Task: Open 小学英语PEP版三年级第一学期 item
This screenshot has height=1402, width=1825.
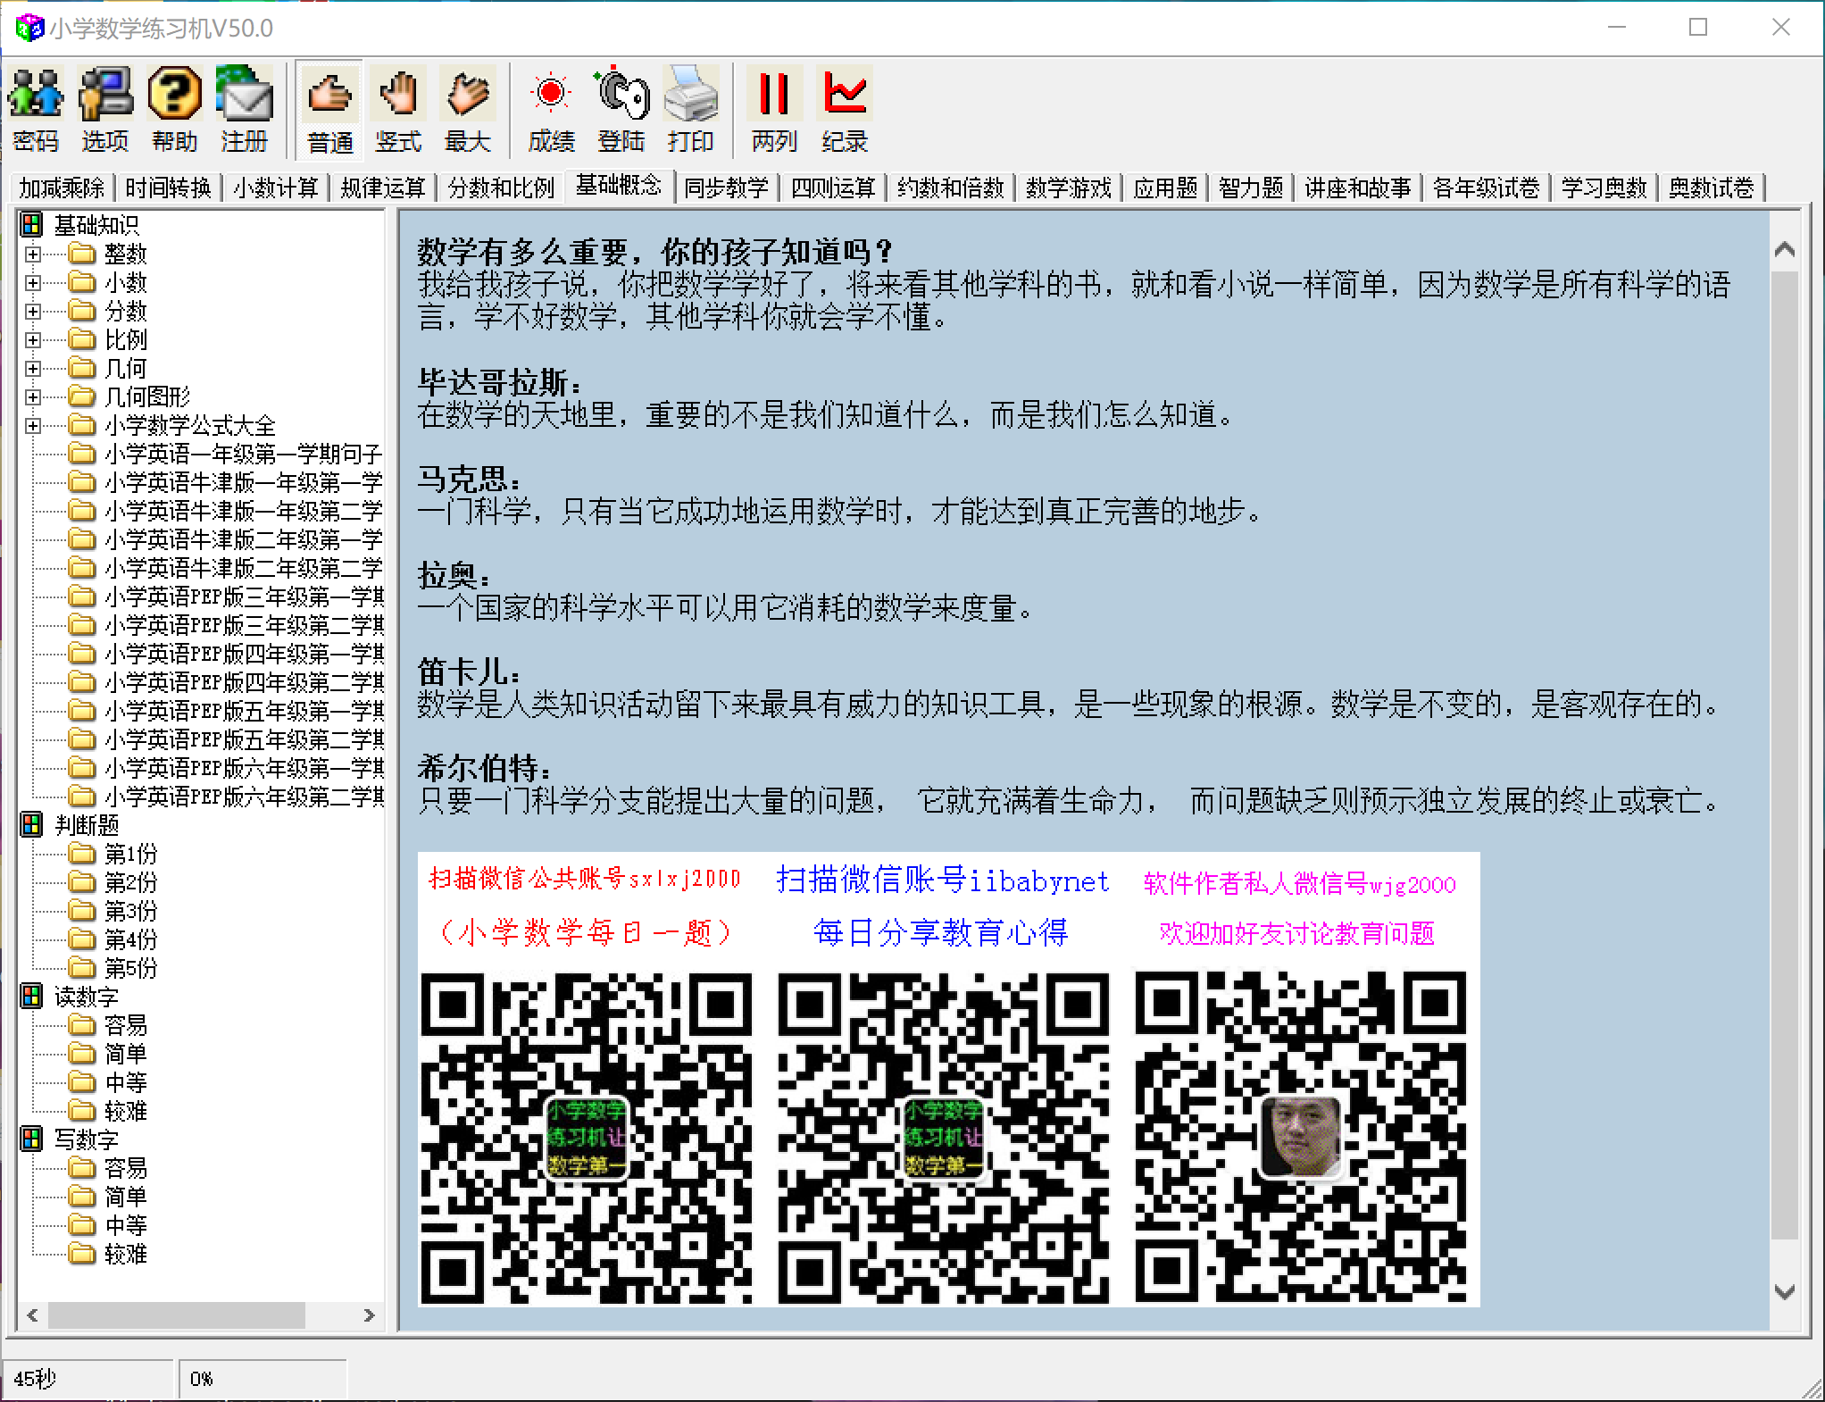Action: click(244, 597)
